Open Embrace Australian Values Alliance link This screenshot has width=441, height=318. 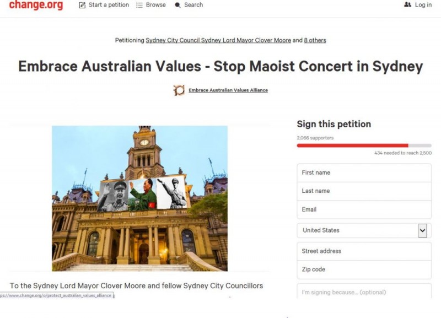(x=228, y=90)
